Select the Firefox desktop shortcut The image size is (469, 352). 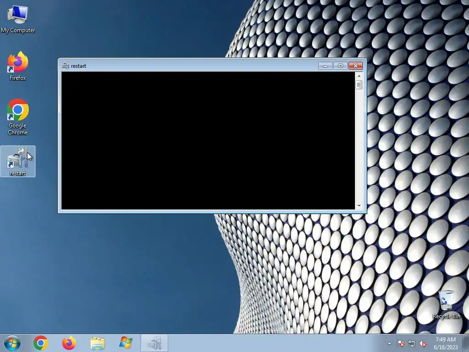(x=18, y=66)
